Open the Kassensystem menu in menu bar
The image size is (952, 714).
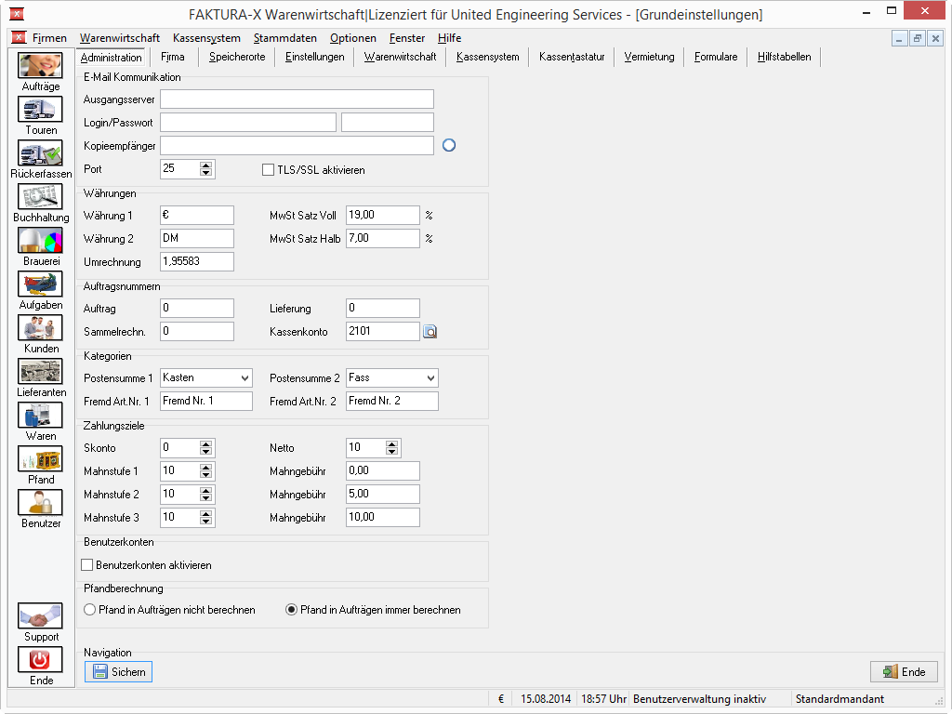(206, 38)
